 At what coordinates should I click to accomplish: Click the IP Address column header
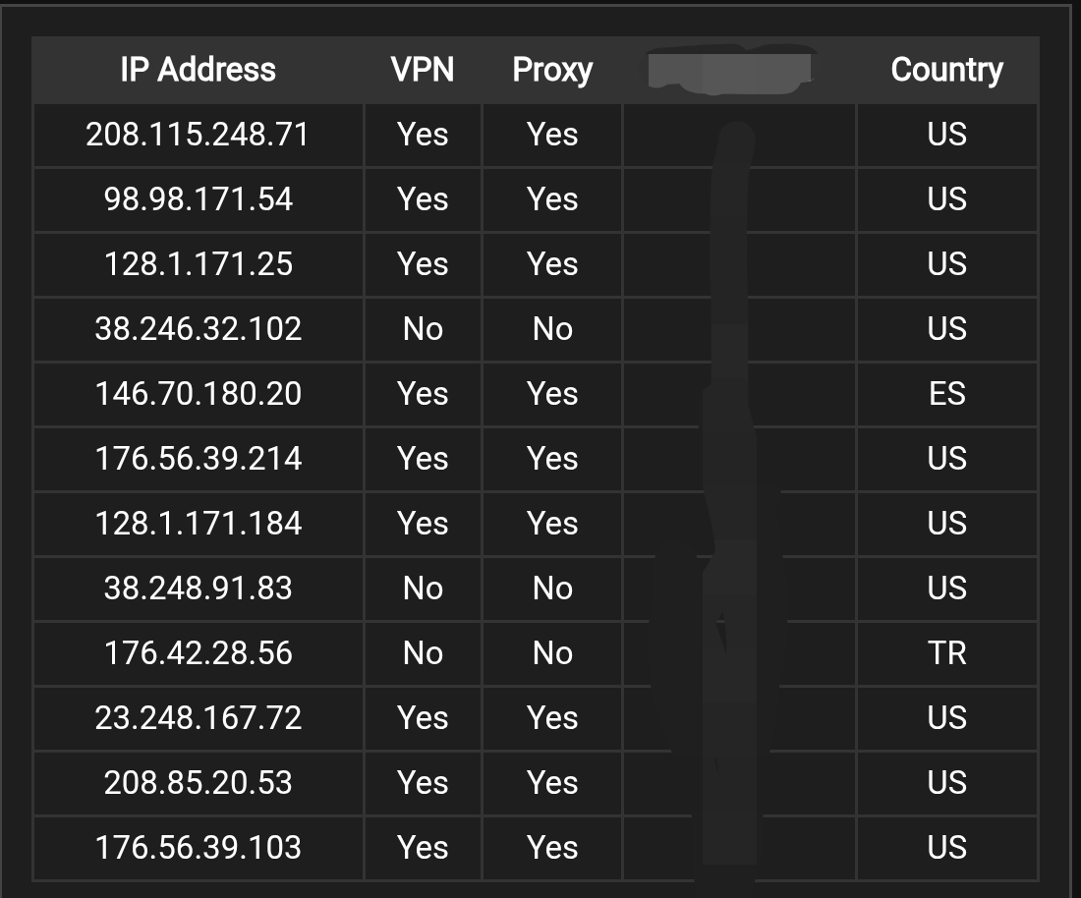coord(198,70)
